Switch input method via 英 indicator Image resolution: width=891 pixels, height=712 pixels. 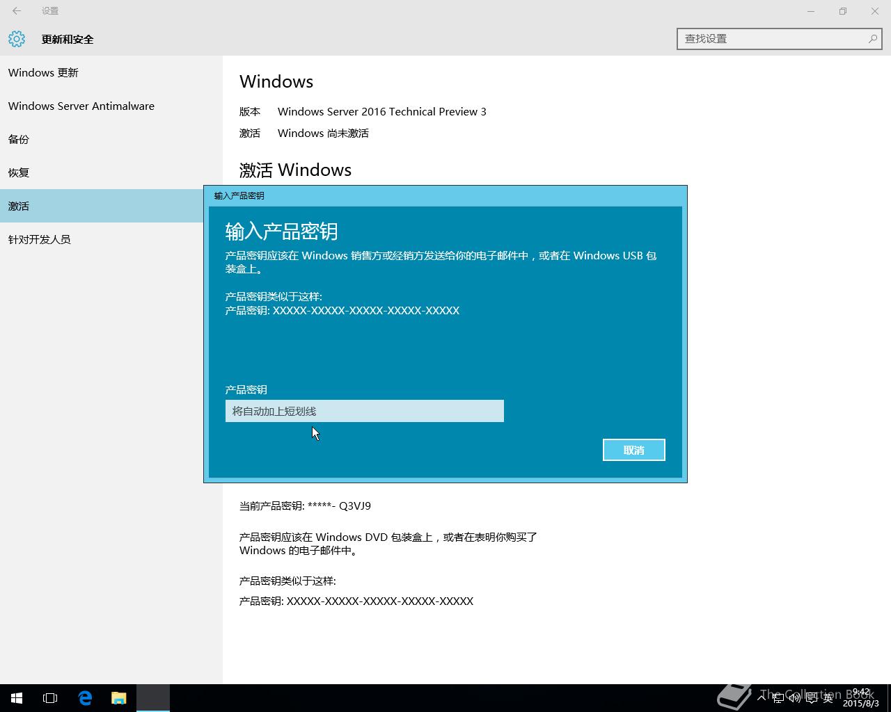tap(828, 698)
